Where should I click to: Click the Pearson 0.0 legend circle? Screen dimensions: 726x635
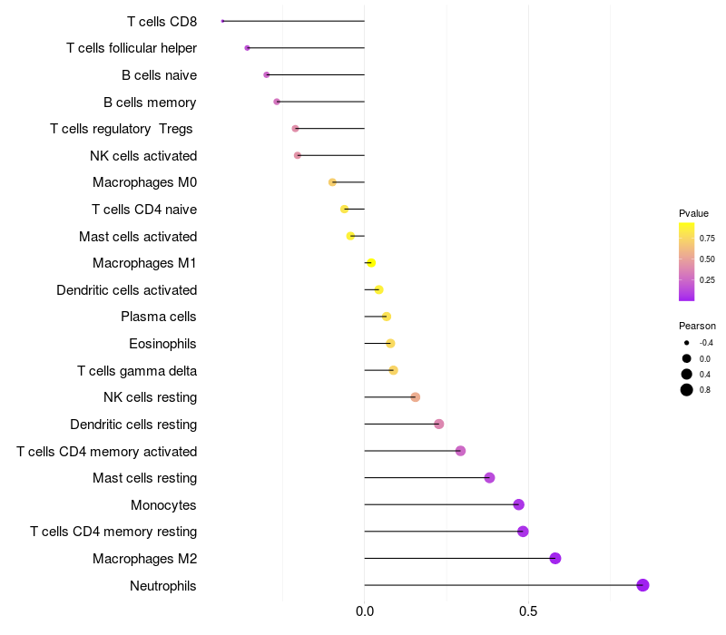[687, 358]
